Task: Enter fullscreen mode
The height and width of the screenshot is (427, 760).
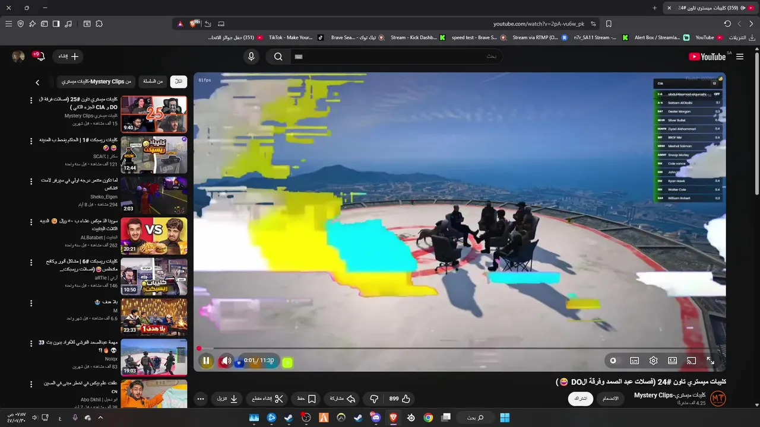Action: coord(710,361)
